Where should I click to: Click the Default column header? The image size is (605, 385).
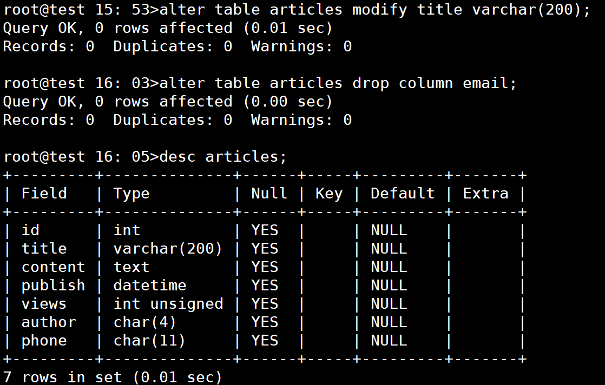coord(403,193)
